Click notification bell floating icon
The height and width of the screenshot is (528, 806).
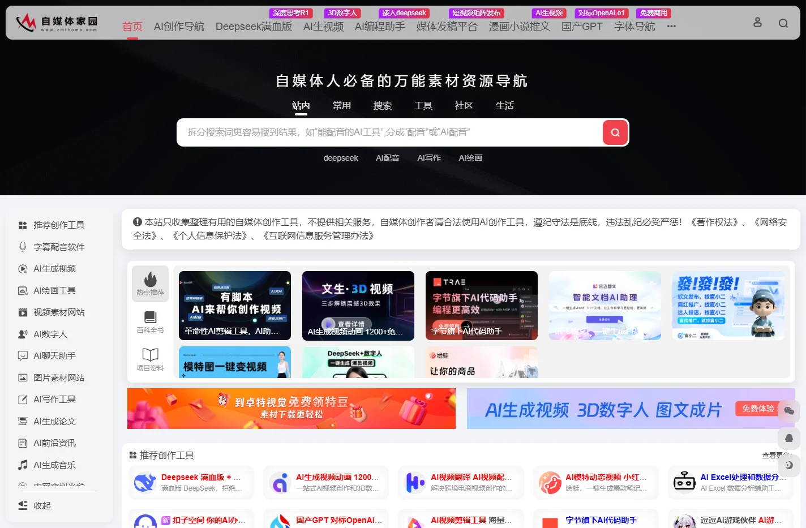(789, 438)
